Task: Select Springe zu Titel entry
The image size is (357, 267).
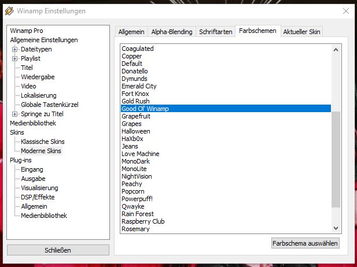Action: [42, 114]
